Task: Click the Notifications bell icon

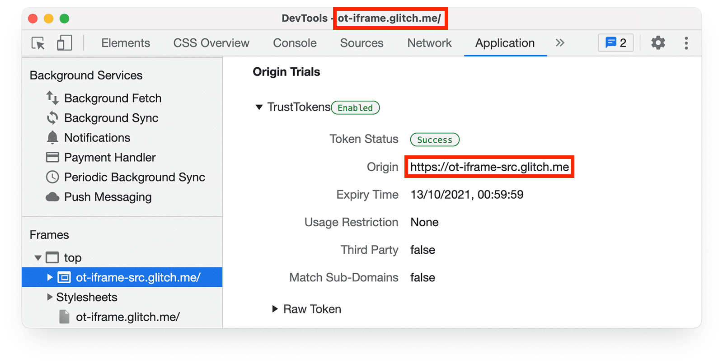Action: point(52,138)
